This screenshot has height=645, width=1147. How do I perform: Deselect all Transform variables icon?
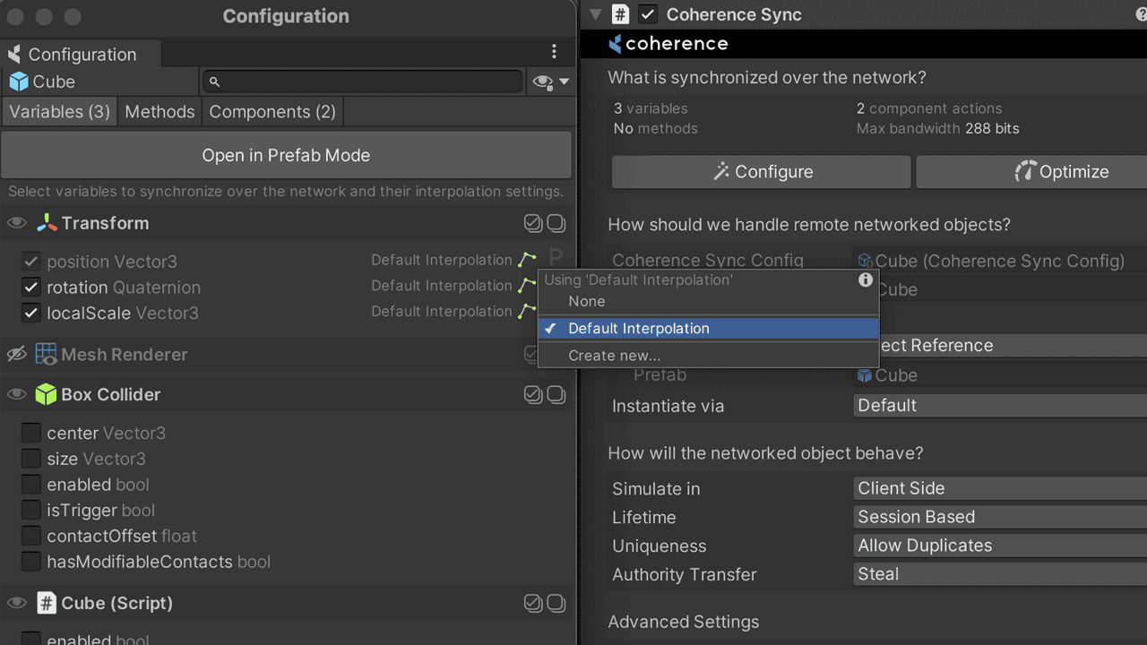click(556, 223)
